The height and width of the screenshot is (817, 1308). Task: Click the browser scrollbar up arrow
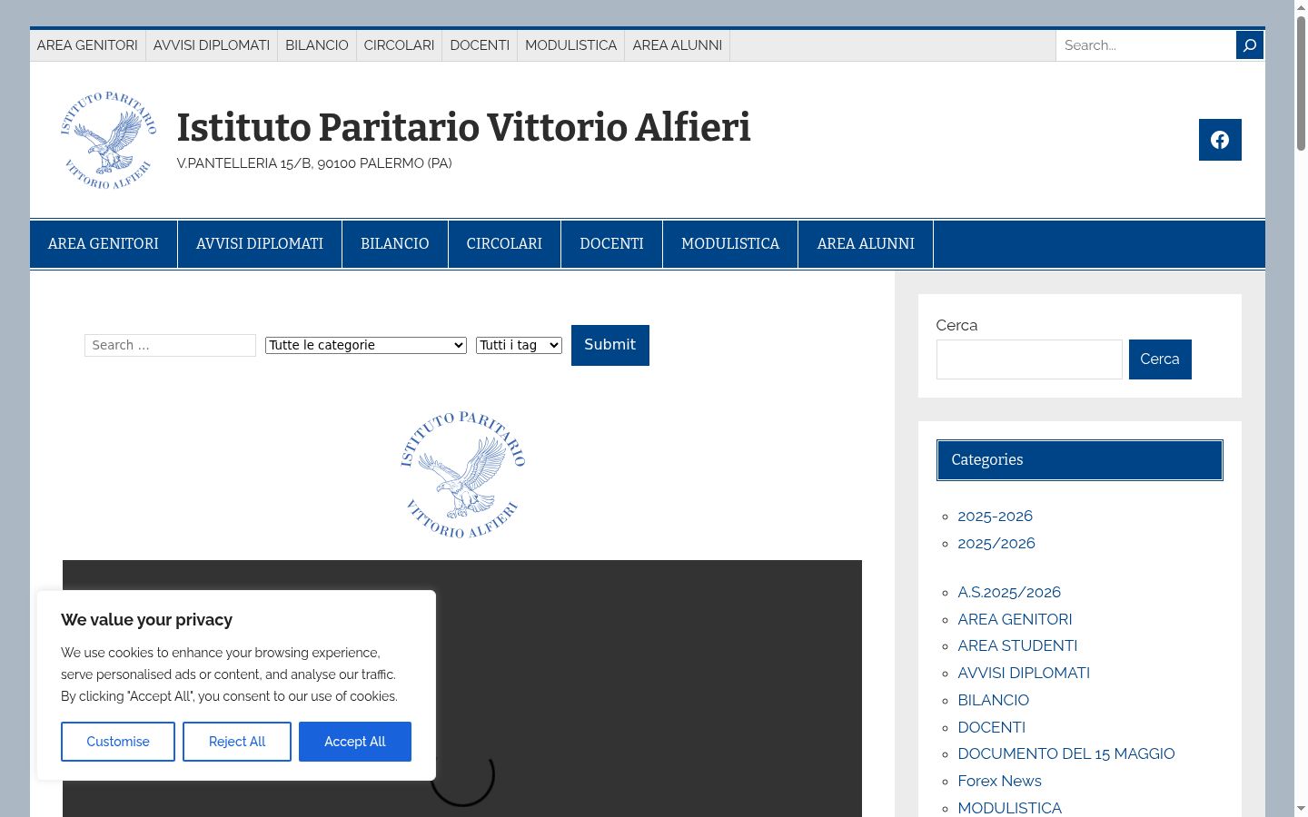pyautogui.click(x=1301, y=7)
